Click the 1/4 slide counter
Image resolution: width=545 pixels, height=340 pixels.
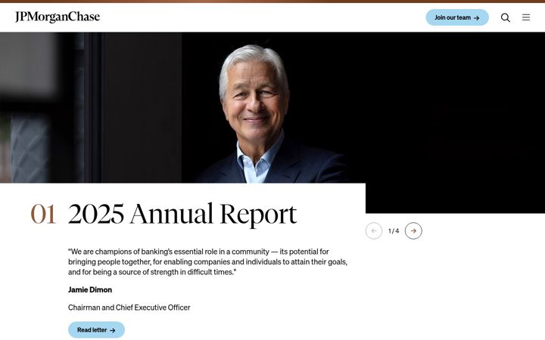pyautogui.click(x=394, y=230)
